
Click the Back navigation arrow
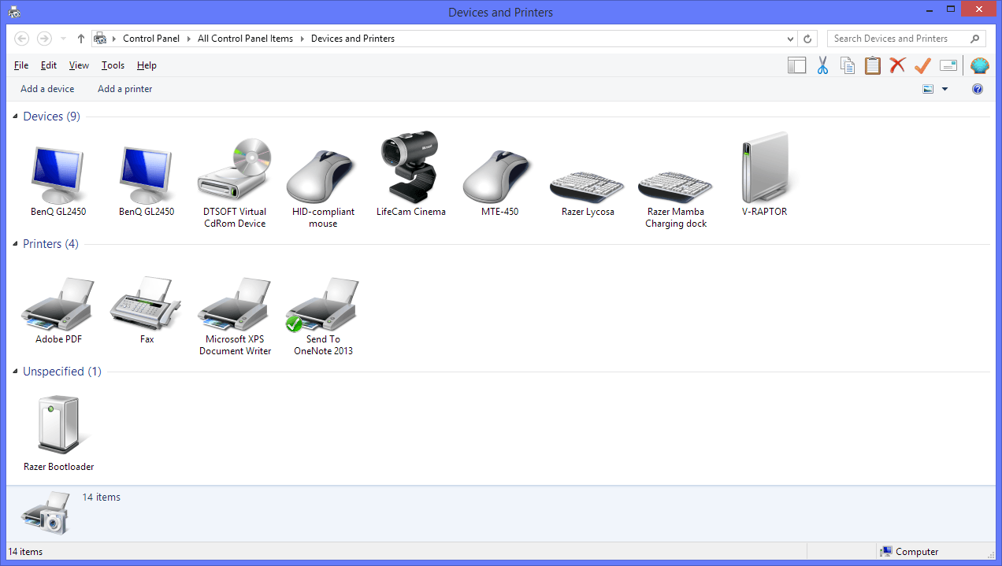(22, 39)
